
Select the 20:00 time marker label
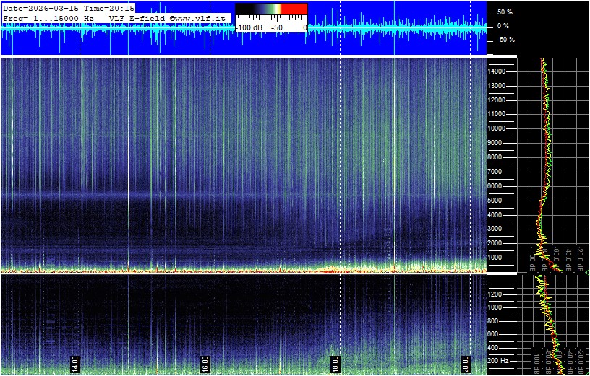coord(466,362)
